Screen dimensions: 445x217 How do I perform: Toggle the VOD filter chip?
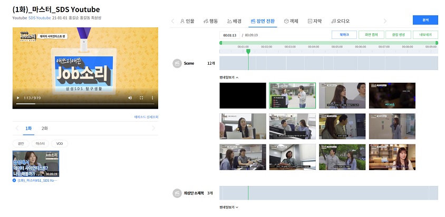59,143
